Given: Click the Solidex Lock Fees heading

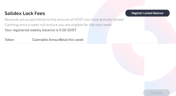Looking at the screenshot, I should (25, 13).
